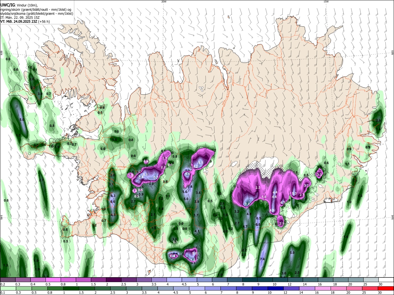
Task: Click the title text 'UWC/IG: Vindur (10m)'
Action: point(18,5)
